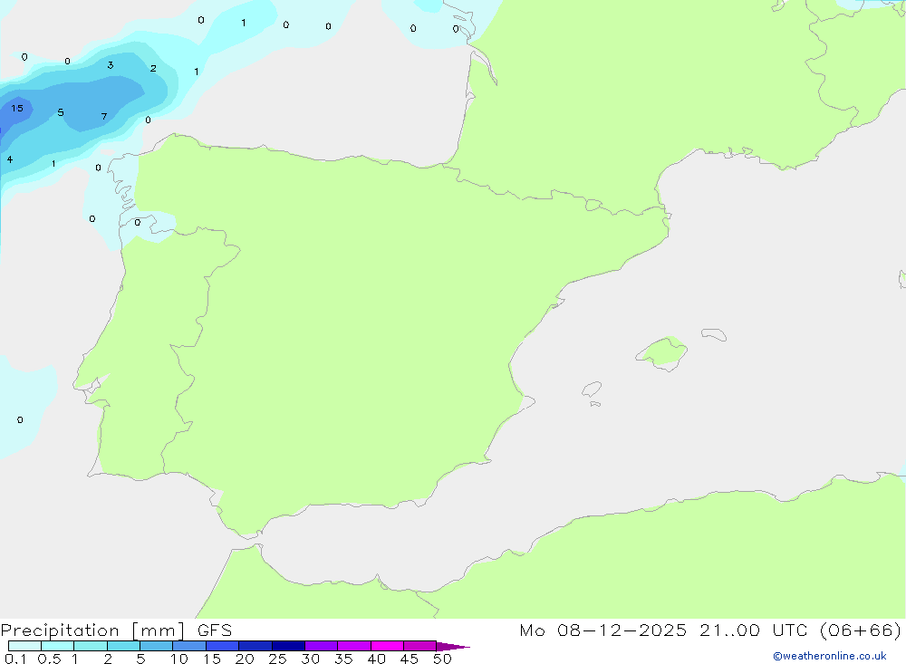906x664 pixels.
Task: Click the legend scale label "30"
Action: coord(311,659)
